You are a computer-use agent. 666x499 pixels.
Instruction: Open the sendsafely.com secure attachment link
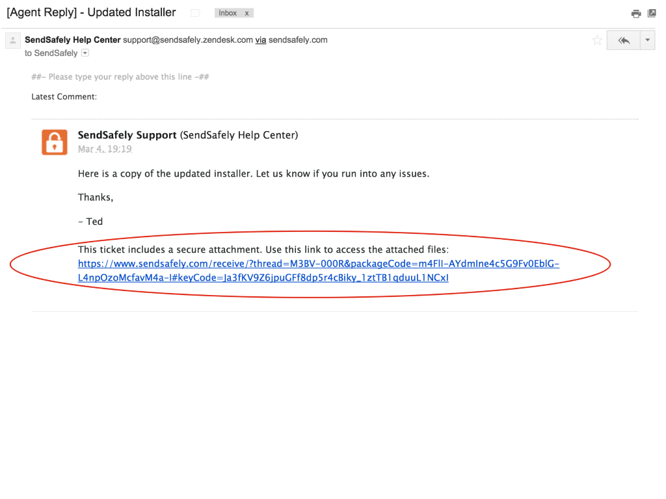click(x=318, y=264)
